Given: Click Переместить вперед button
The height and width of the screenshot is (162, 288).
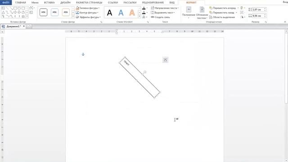Looking at the screenshot, I should pyautogui.click(x=222, y=8).
